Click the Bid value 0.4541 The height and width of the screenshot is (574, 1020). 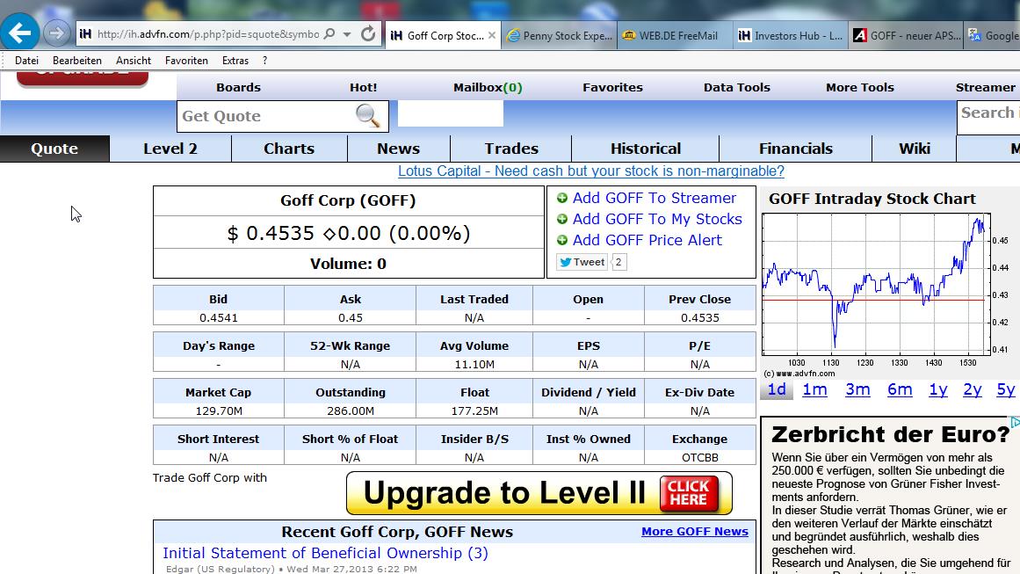219,318
